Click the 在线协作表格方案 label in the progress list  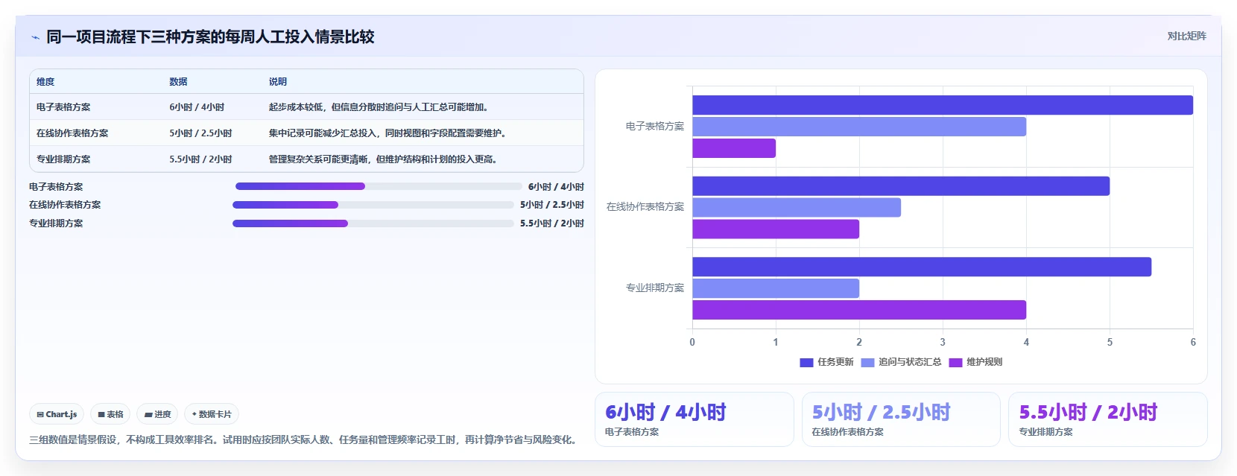pos(65,205)
